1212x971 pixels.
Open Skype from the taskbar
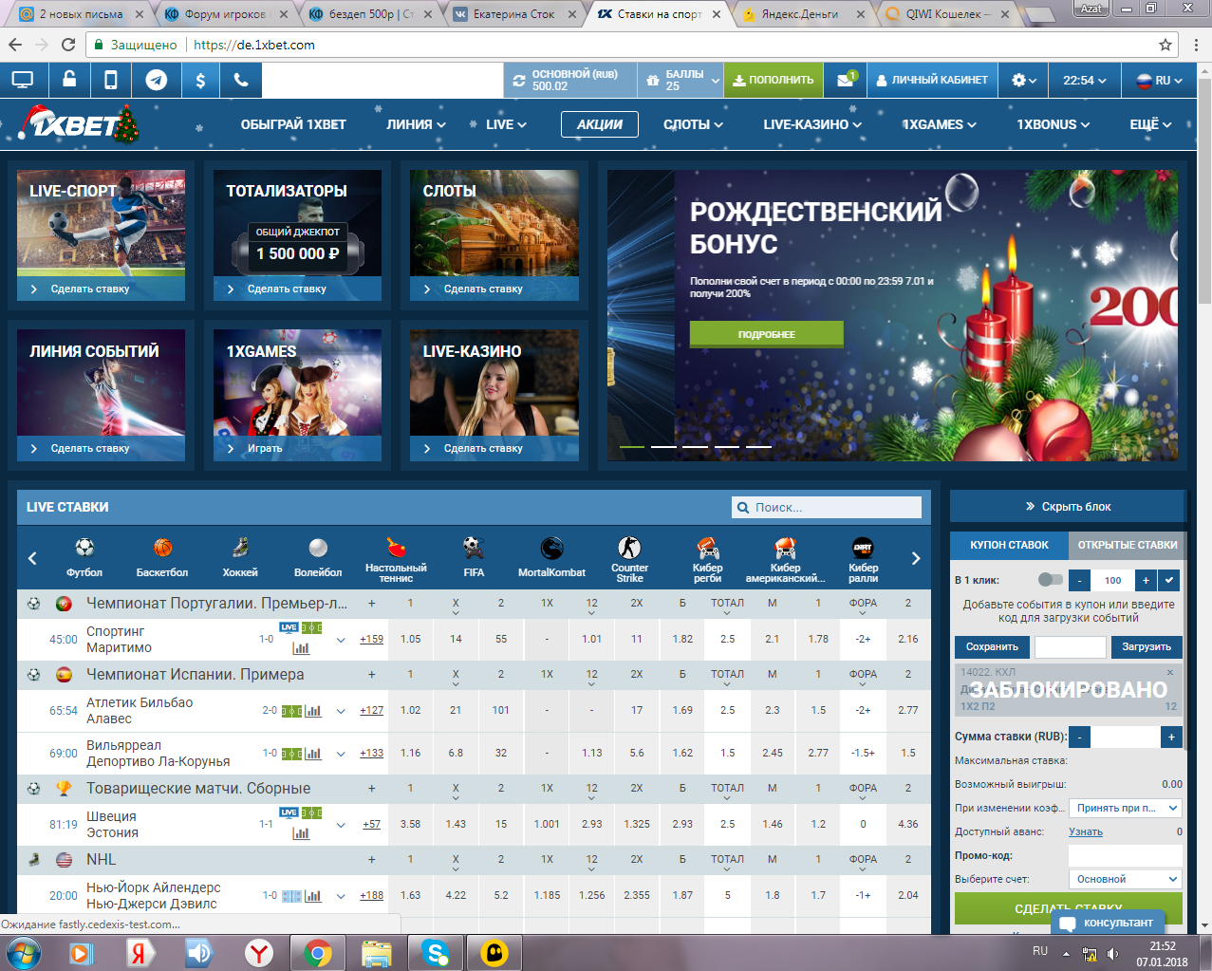coord(436,952)
